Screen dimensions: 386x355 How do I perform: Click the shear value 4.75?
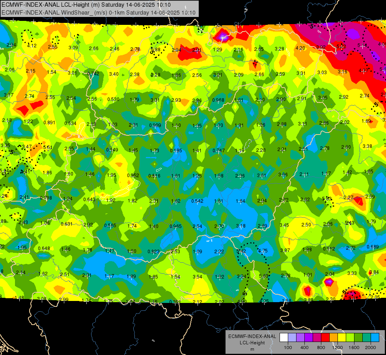[x=263, y=251]
